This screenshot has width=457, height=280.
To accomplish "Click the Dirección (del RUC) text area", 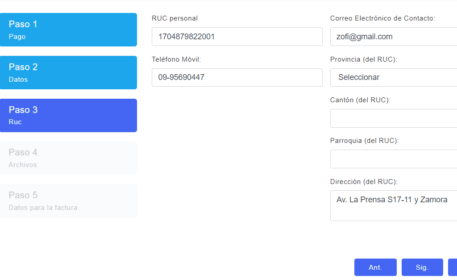I will click(x=394, y=206).
